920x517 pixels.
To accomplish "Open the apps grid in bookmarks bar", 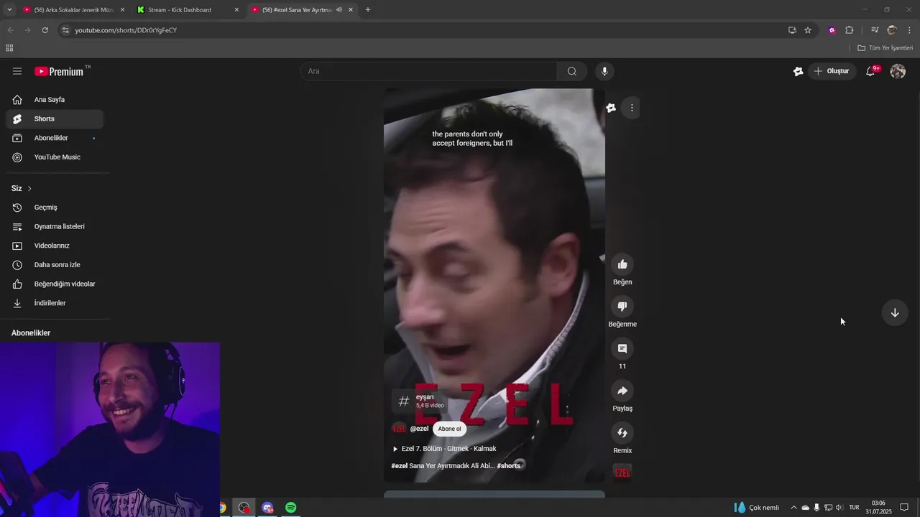I will click(9, 48).
